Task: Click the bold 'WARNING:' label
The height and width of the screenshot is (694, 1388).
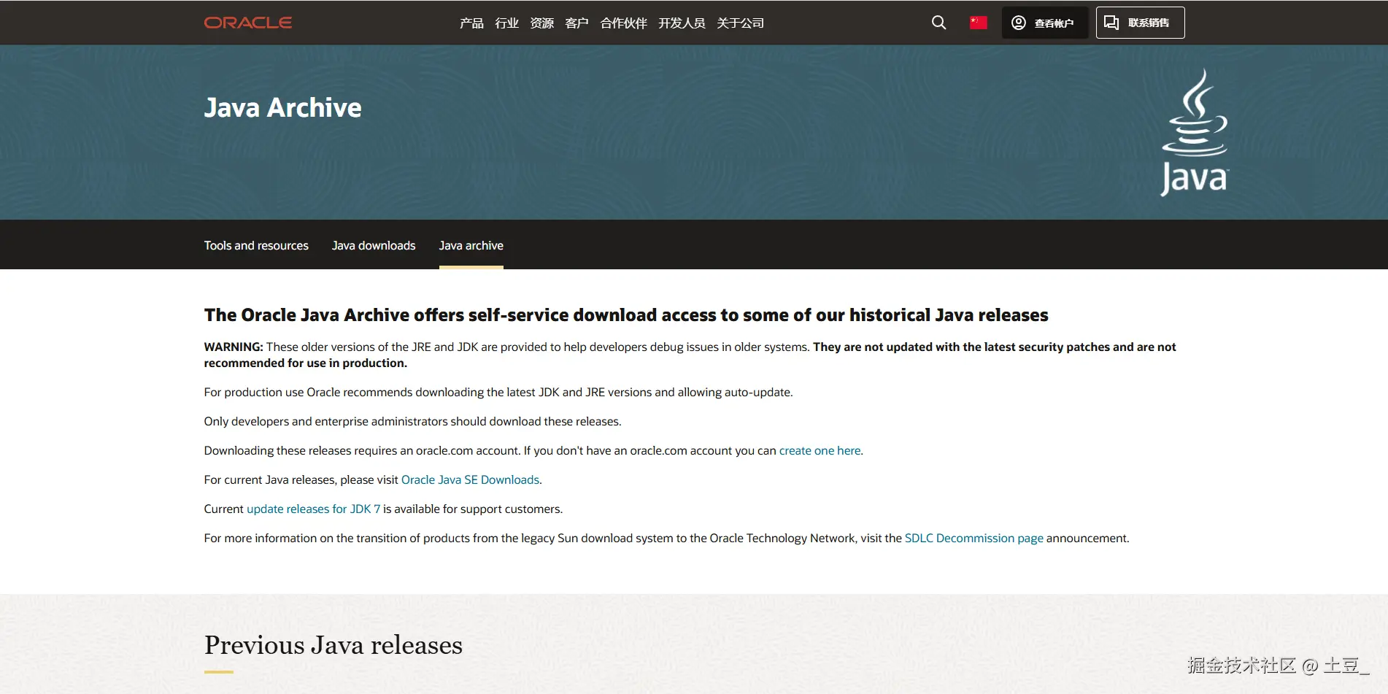Action: (x=234, y=347)
